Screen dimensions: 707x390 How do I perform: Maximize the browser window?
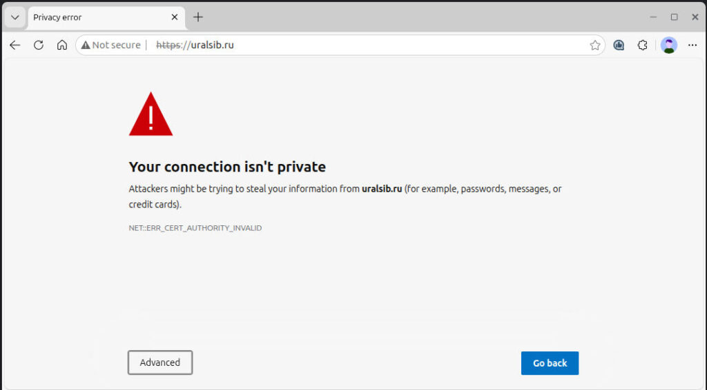[x=674, y=17]
